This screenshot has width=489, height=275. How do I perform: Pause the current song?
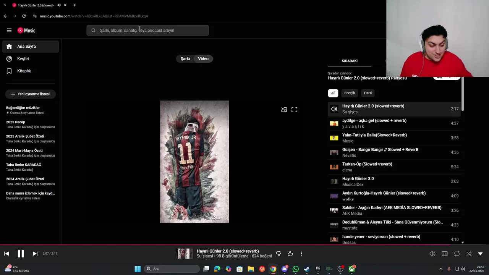tap(21, 254)
